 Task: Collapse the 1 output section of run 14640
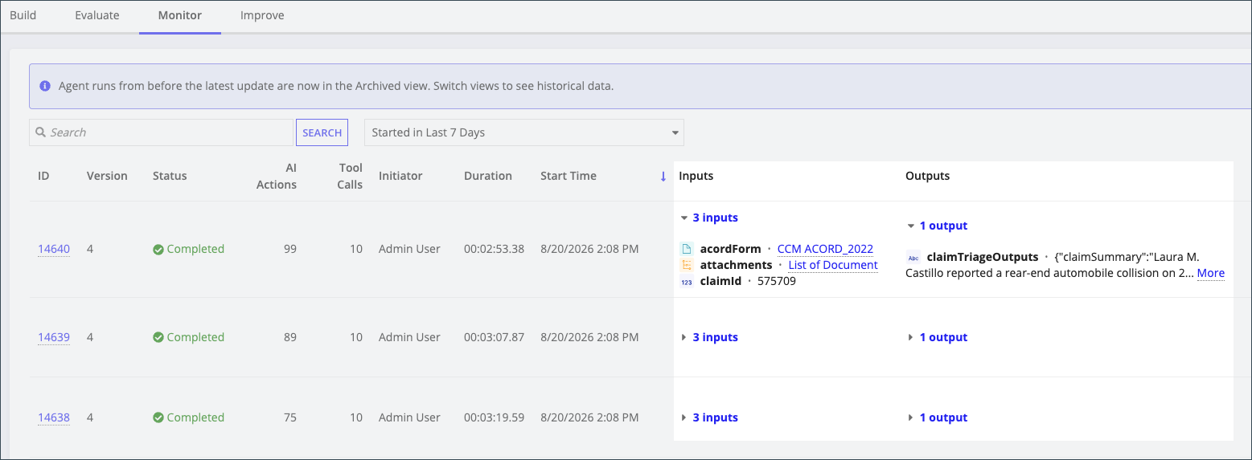coord(937,226)
